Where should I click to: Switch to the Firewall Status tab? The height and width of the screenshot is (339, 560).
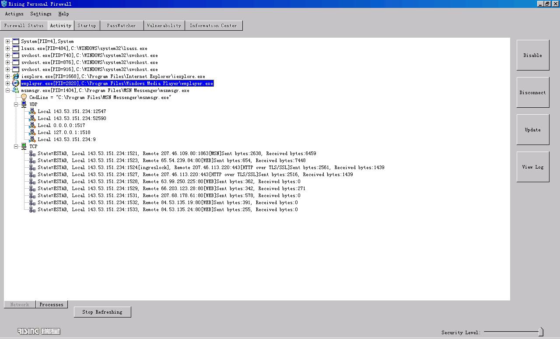[x=24, y=25]
